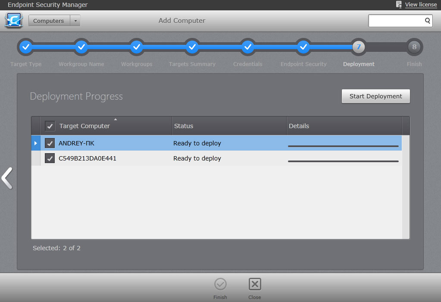Click the Close X icon at bottom

pos(255,284)
